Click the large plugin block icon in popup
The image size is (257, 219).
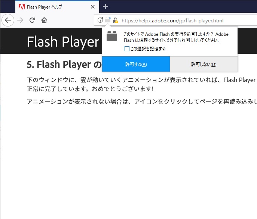(112, 37)
